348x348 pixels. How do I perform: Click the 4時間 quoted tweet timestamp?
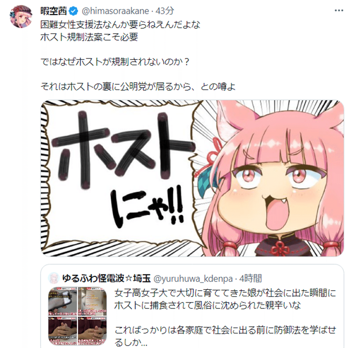[251, 278]
